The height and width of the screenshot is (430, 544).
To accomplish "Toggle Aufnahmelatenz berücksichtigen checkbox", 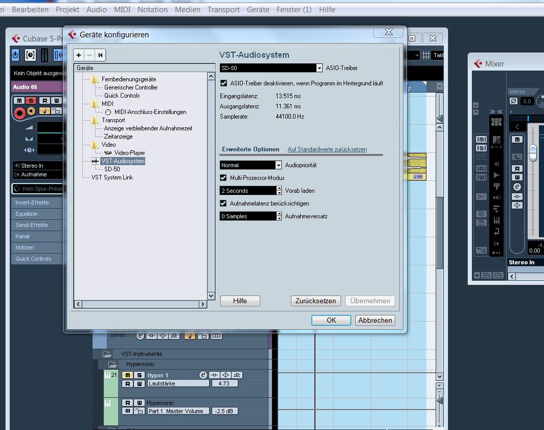I will (x=223, y=203).
